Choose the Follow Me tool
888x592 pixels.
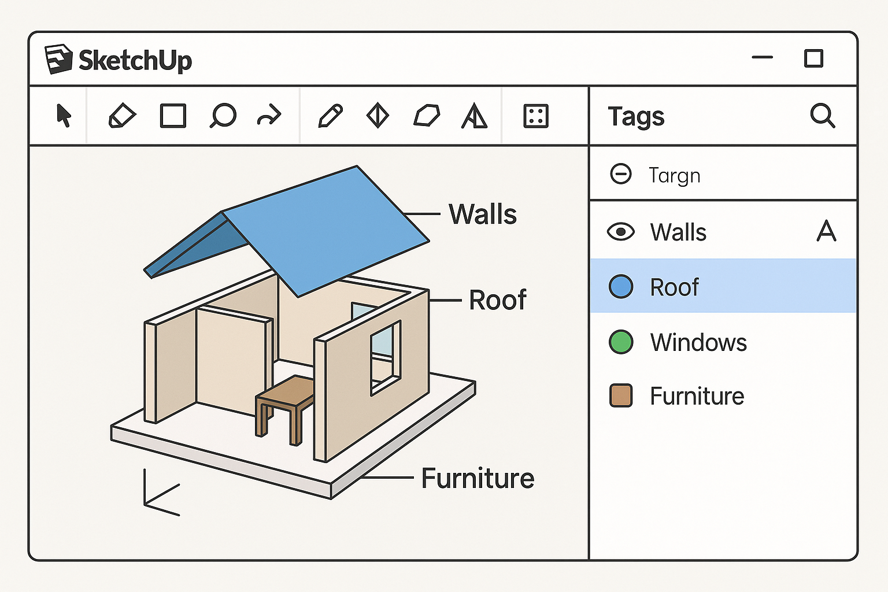click(474, 116)
